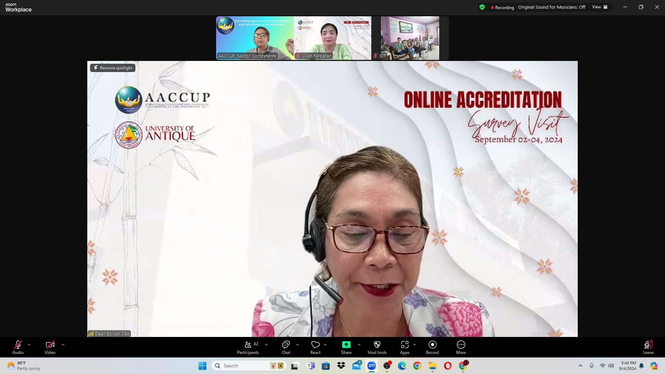This screenshot has width=665, height=374.
Task: Open weather widget showing 88°F
Action: [x=24, y=366]
